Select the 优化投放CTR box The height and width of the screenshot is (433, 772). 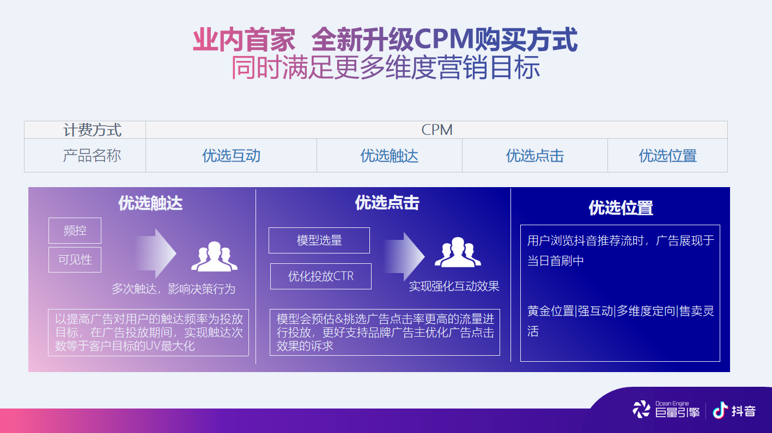click(x=321, y=276)
